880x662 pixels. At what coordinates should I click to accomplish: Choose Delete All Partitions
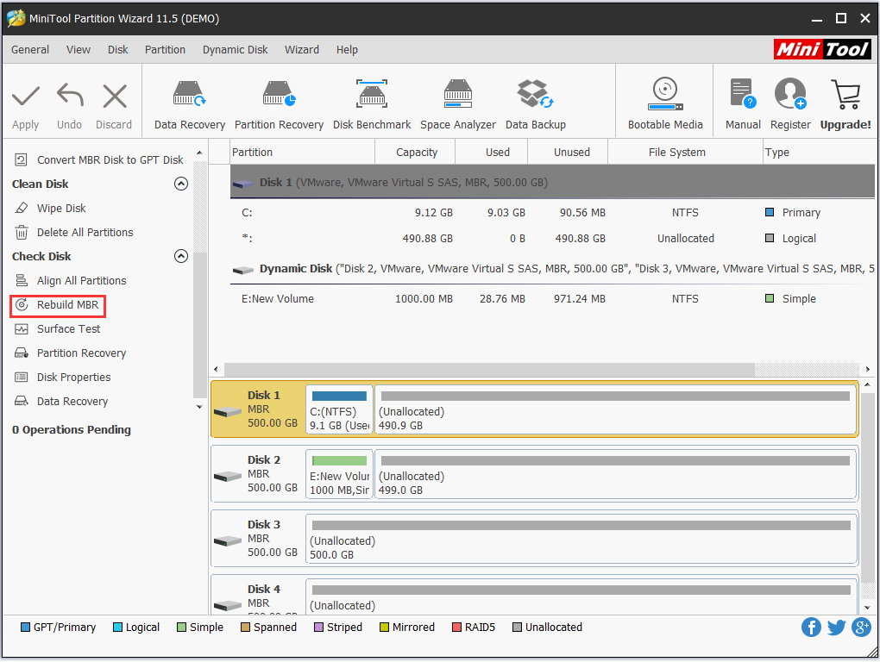click(x=73, y=232)
